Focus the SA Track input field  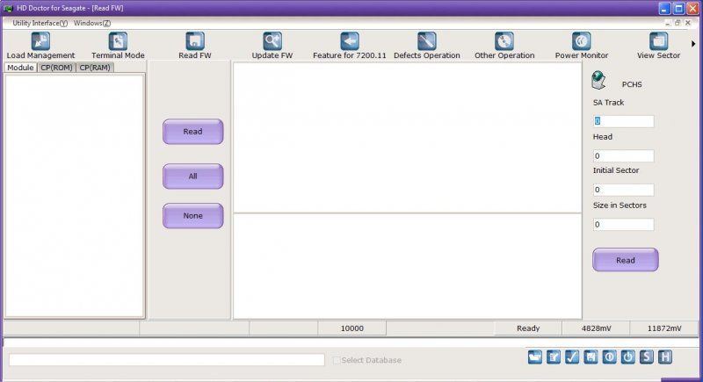tap(623, 121)
